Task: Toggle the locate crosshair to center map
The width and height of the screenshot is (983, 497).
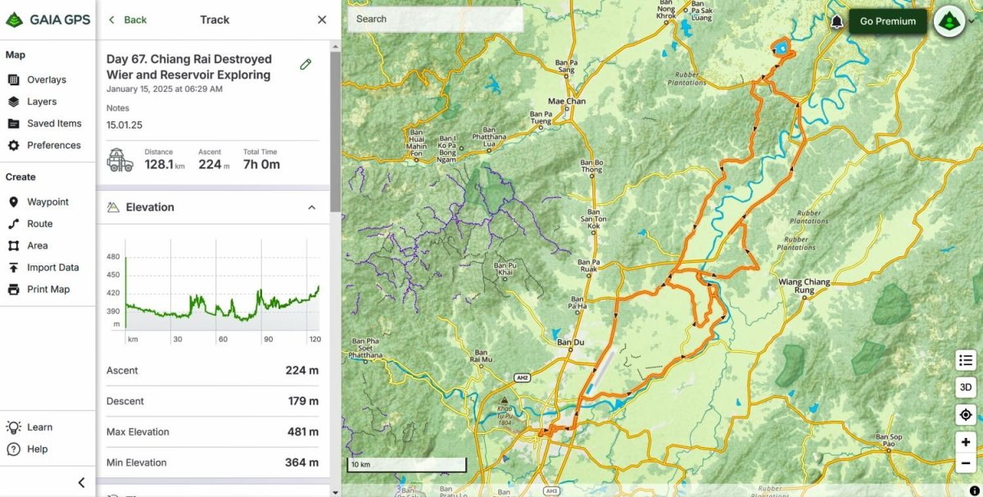Action: [965, 414]
